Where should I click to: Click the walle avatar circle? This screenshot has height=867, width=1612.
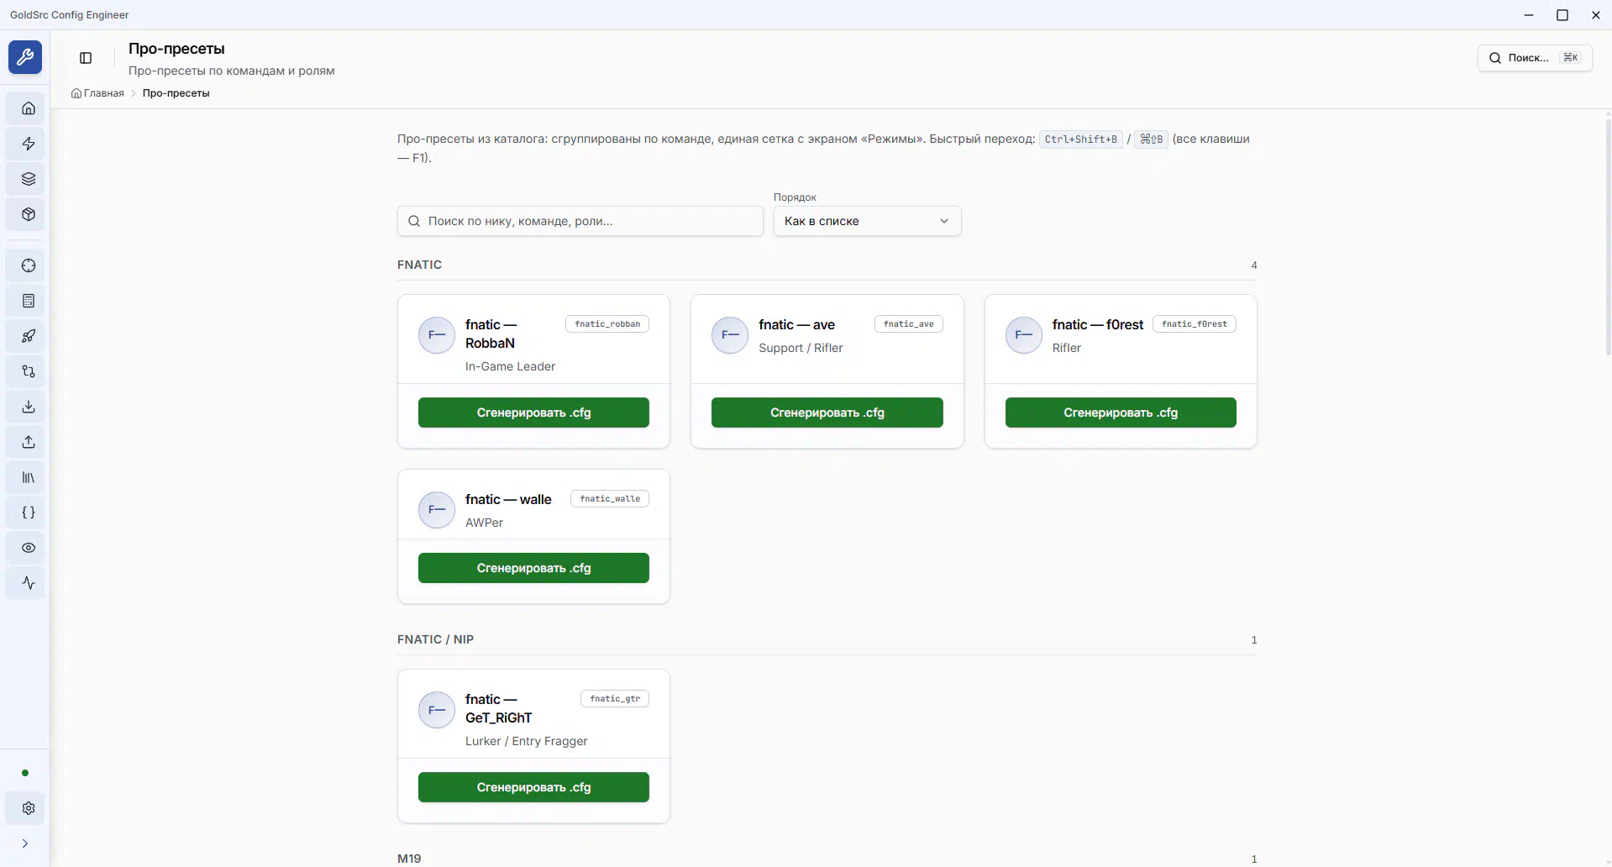tap(437, 510)
